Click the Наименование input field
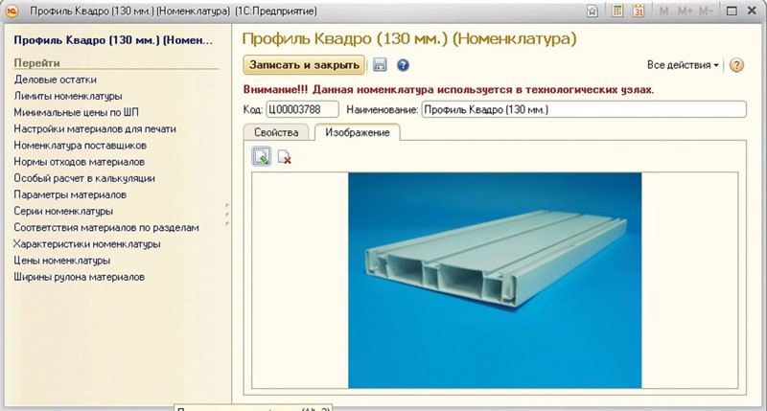The height and width of the screenshot is (411, 767). [584, 109]
